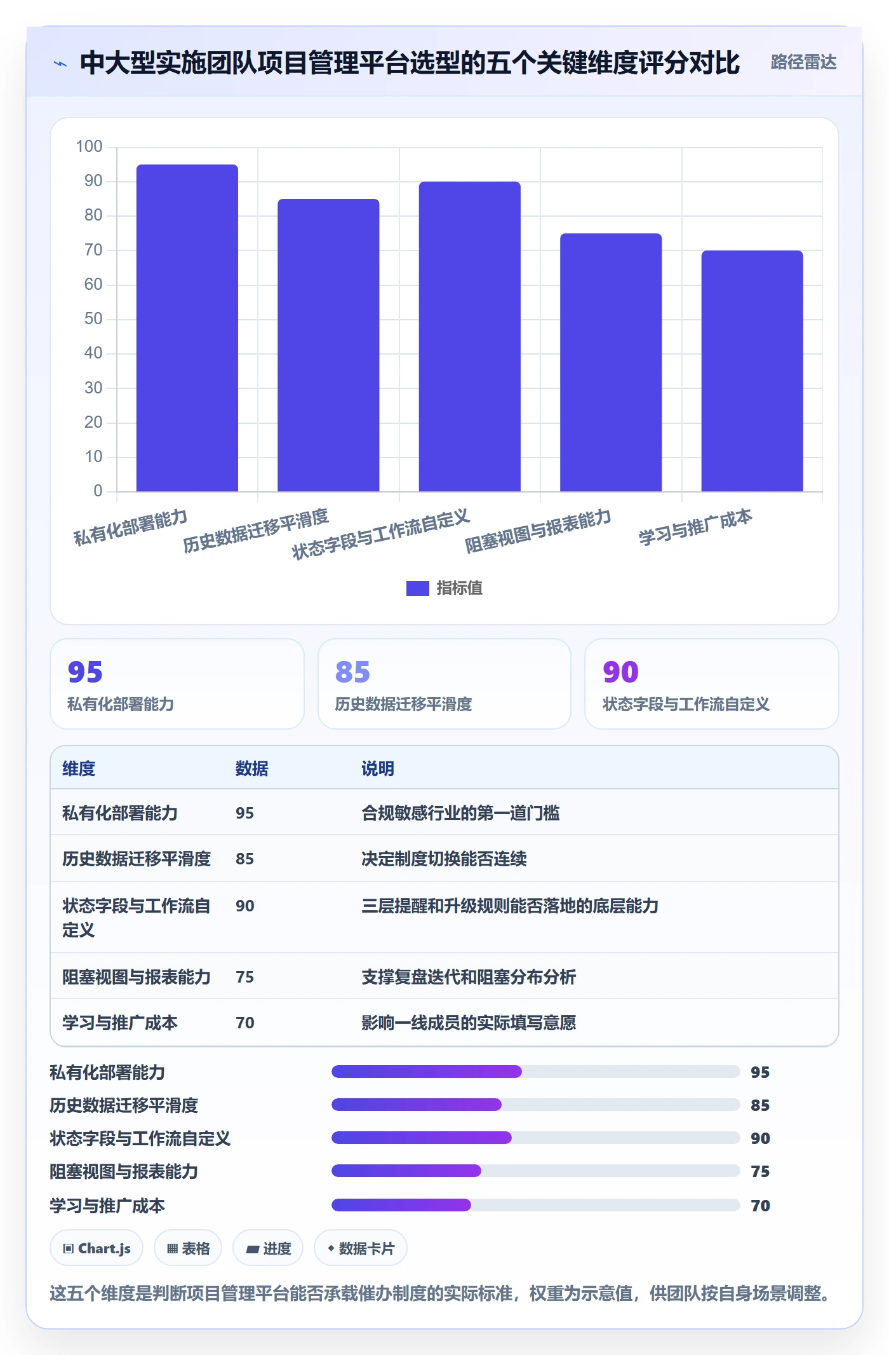Viewport: 889px width, 1355px height.
Task: Click the 数据 column header
Action: (252, 769)
